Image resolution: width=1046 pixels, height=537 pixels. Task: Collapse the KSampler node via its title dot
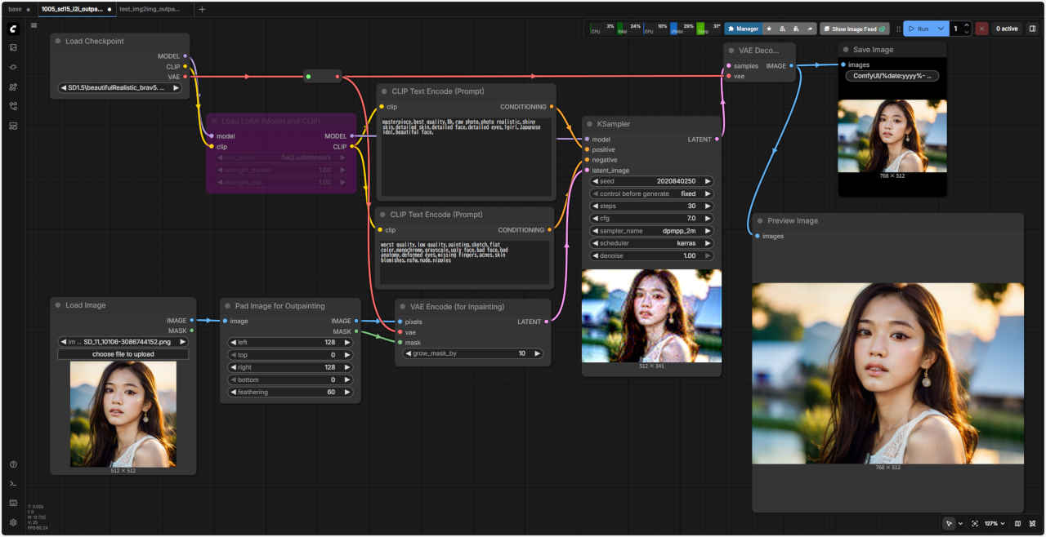pos(590,124)
